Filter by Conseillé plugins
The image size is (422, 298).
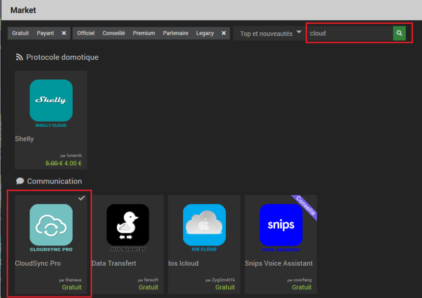point(114,33)
